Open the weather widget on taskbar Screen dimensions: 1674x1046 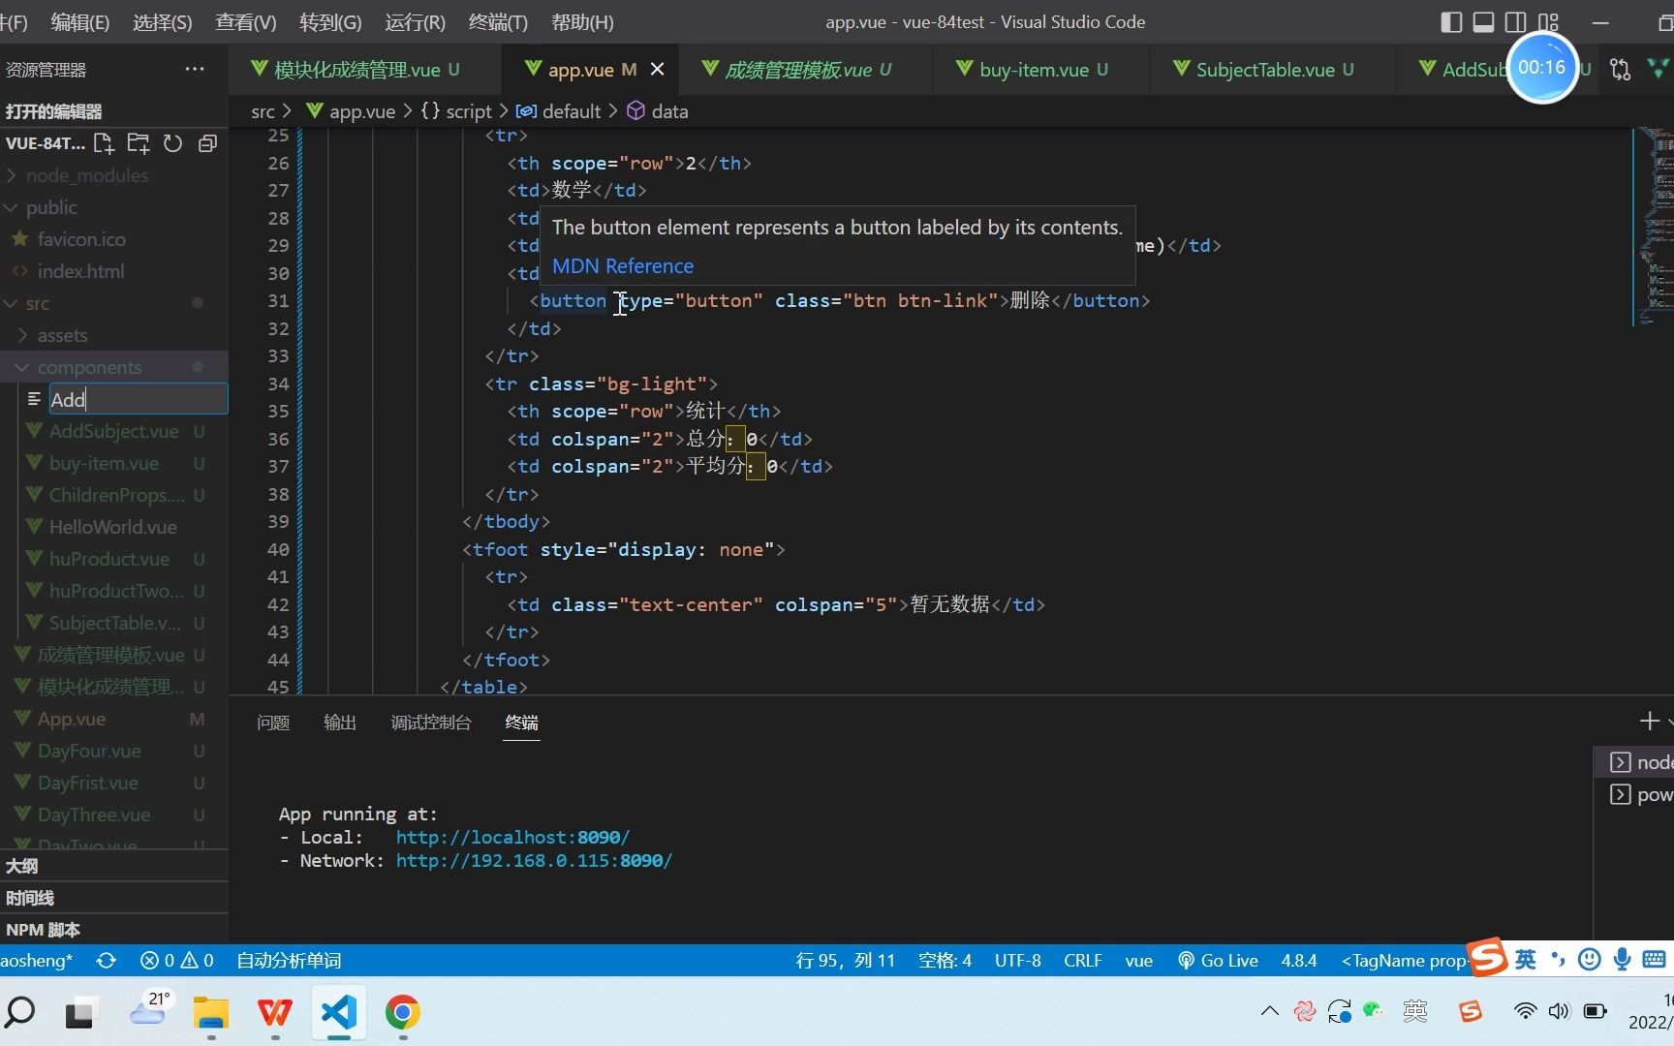coord(148,1011)
